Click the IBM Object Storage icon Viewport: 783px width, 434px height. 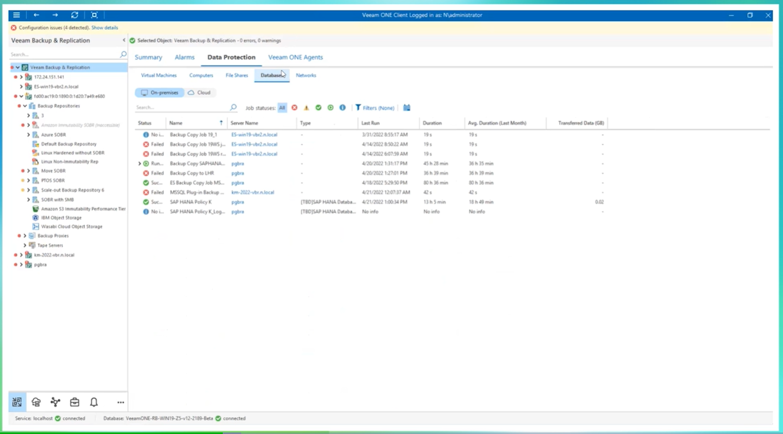click(x=35, y=217)
